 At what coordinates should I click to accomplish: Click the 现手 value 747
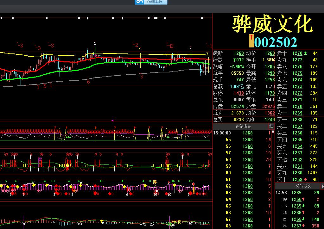click(240, 80)
